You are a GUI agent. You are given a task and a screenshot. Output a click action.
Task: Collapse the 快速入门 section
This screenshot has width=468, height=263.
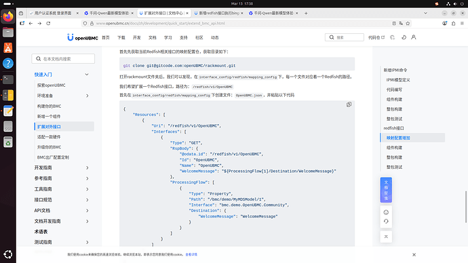(87, 75)
